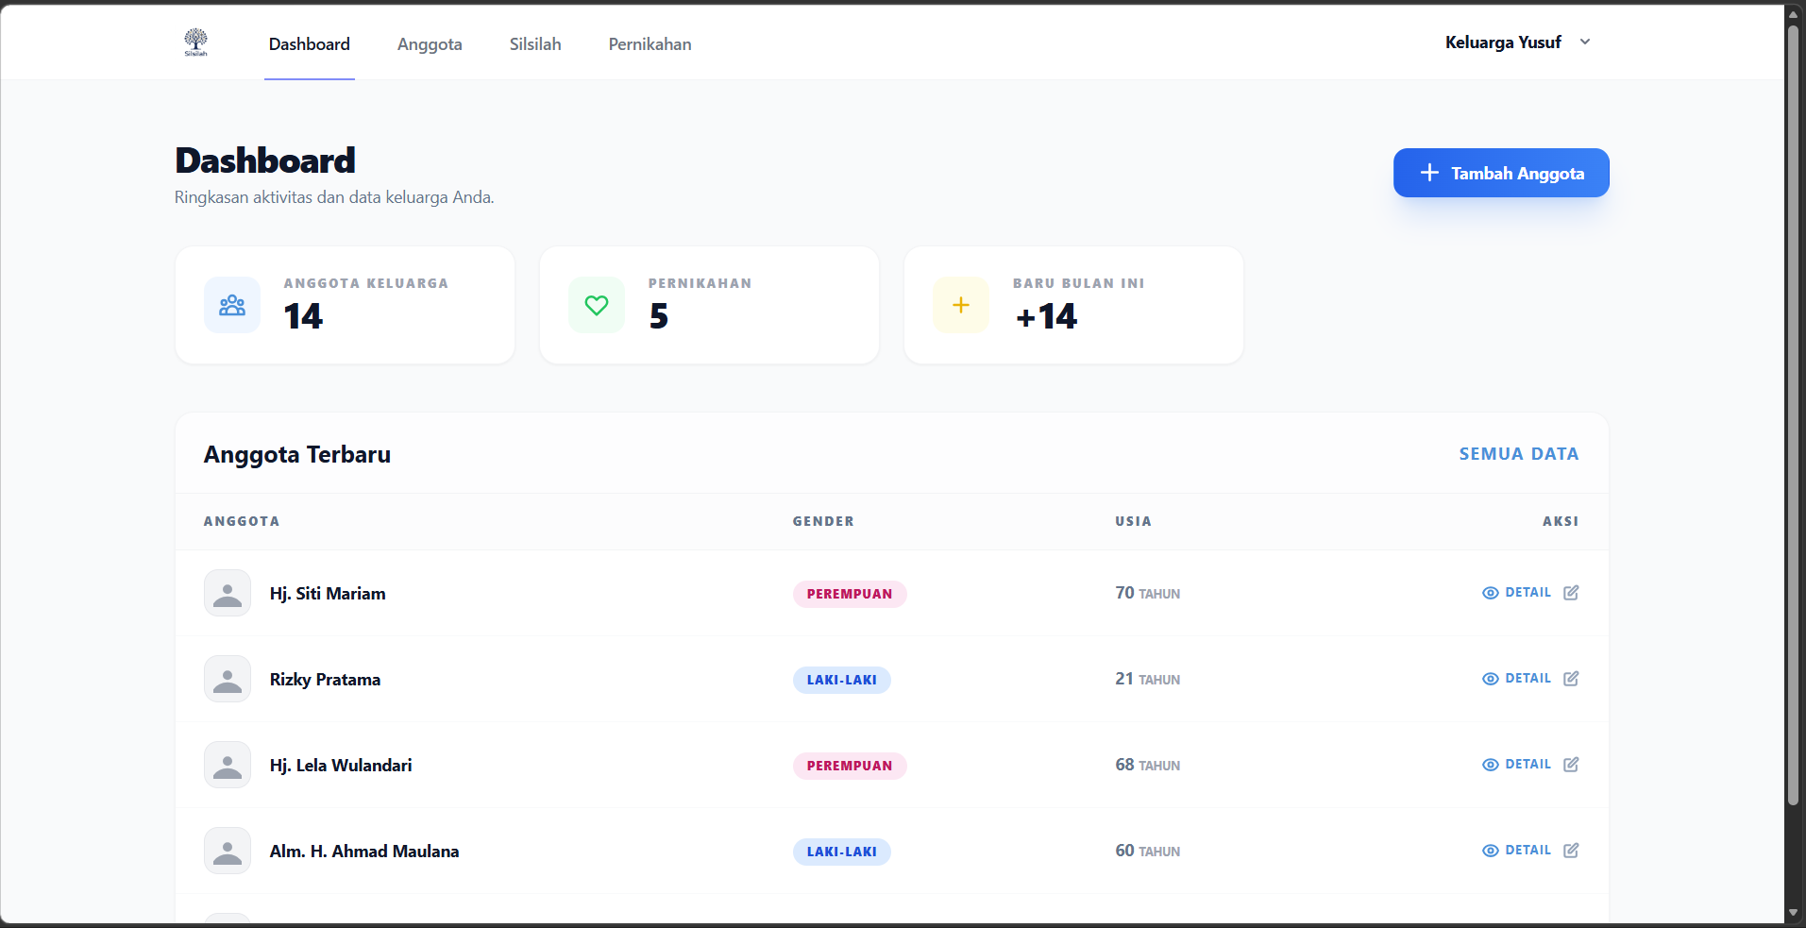Click the chevron next to Keluarga Yusuf
1806x928 pixels.
click(1585, 42)
